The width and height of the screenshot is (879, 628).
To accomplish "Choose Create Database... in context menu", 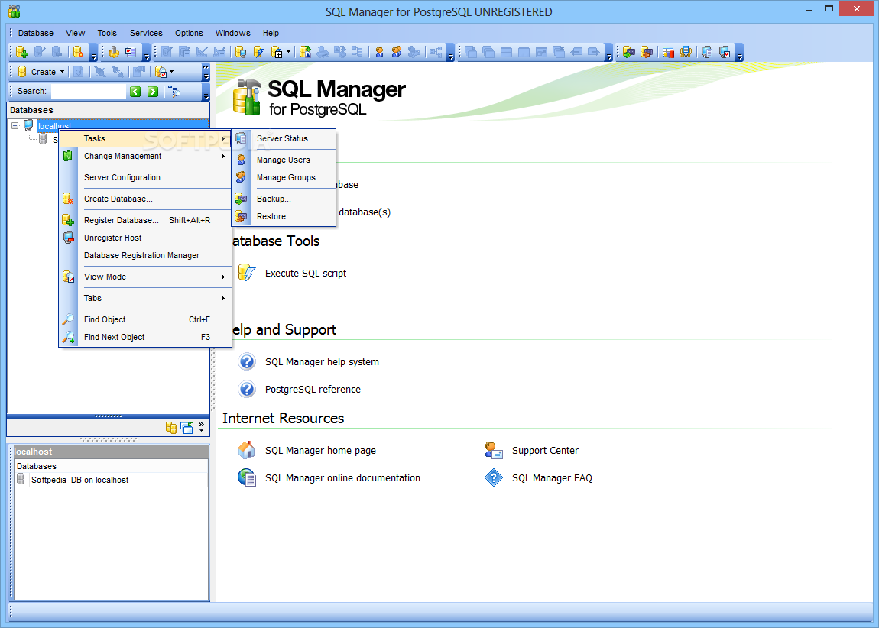I will click(x=145, y=199).
